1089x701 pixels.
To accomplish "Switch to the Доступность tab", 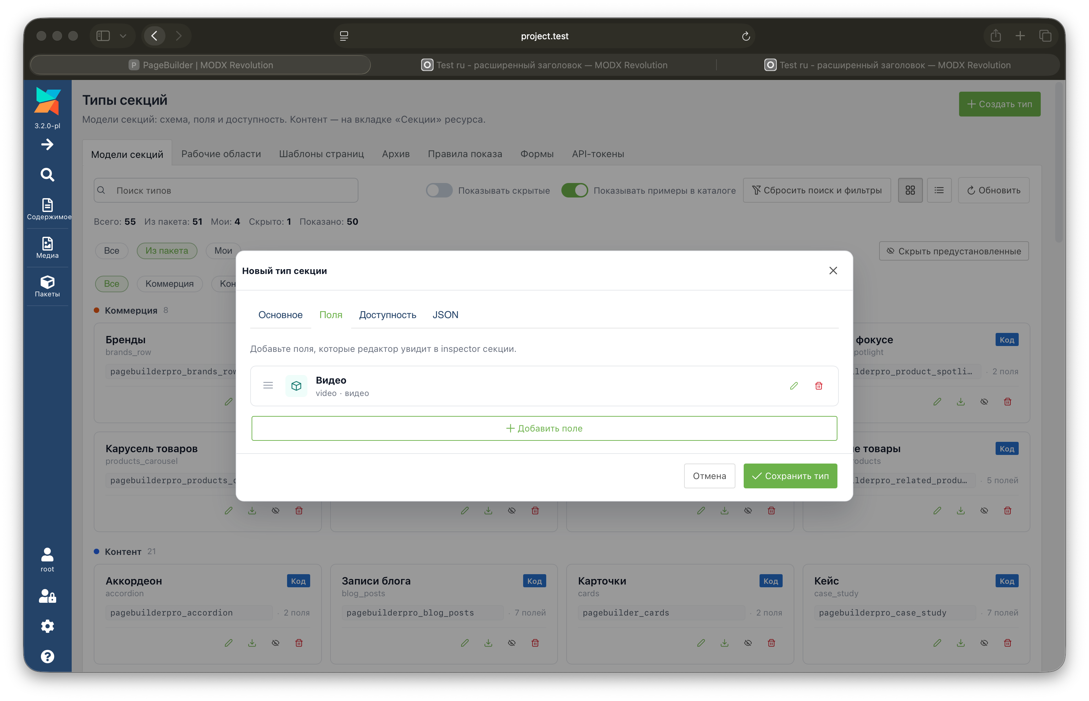I will point(387,315).
